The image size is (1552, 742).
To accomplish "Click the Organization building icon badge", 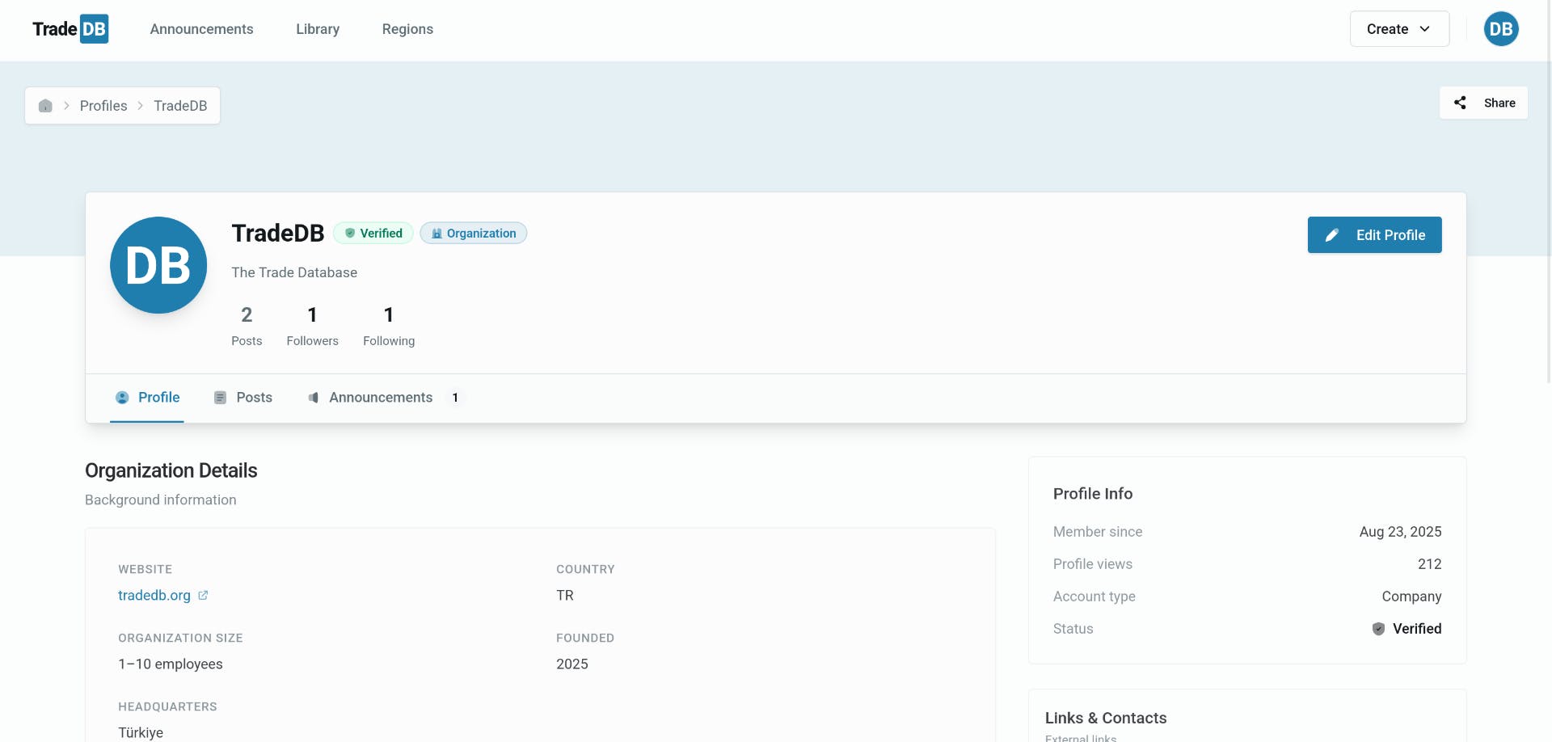I will click(436, 234).
